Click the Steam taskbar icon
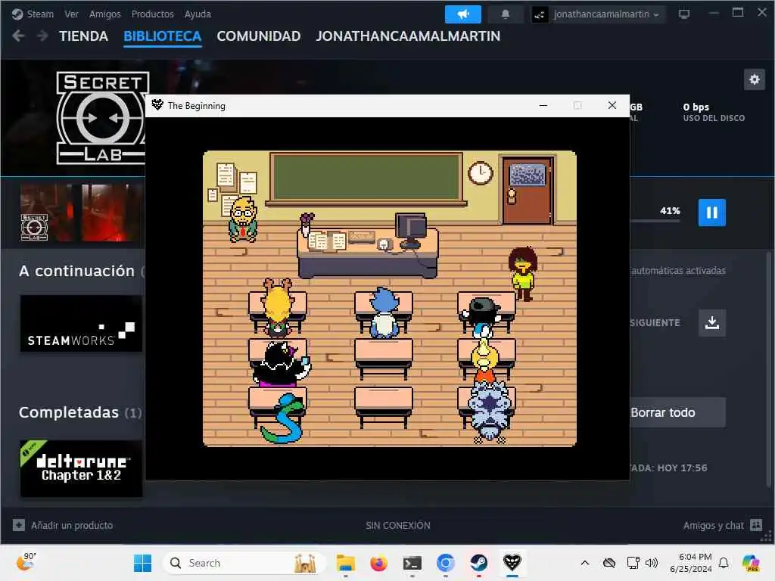The height and width of the screenshot is (581, 775). [x=478, y=563]
